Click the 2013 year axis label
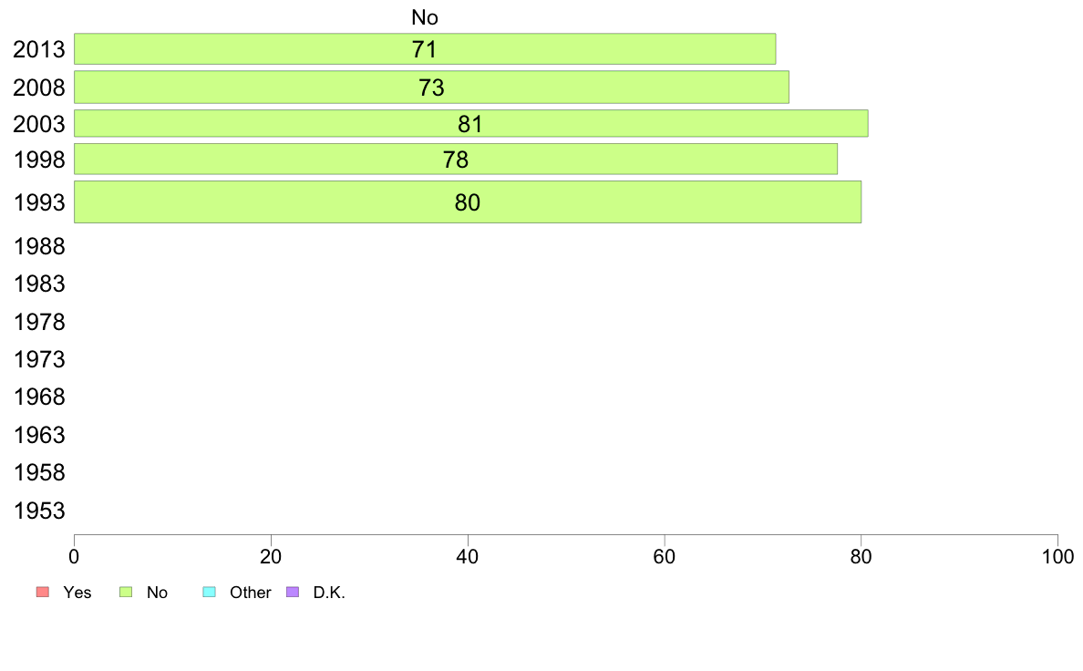1083x671 pixels. pyautogui.click(x=39, y=50)
